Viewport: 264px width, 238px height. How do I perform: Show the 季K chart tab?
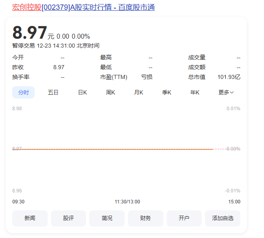[167, 92]
